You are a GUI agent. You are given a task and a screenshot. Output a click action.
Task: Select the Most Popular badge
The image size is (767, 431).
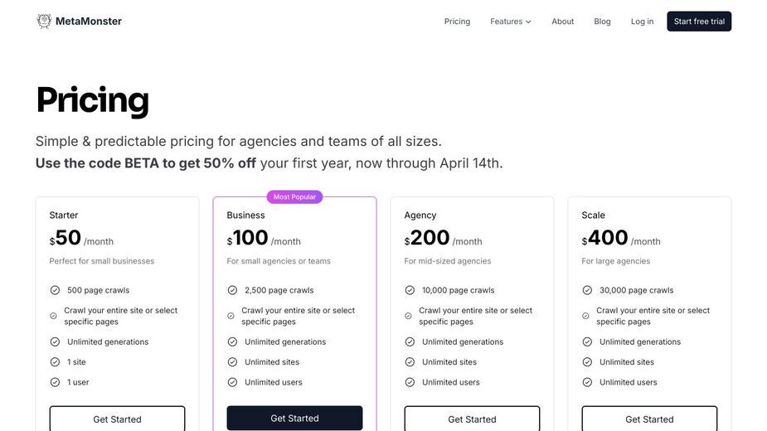(x=294, y=196)
